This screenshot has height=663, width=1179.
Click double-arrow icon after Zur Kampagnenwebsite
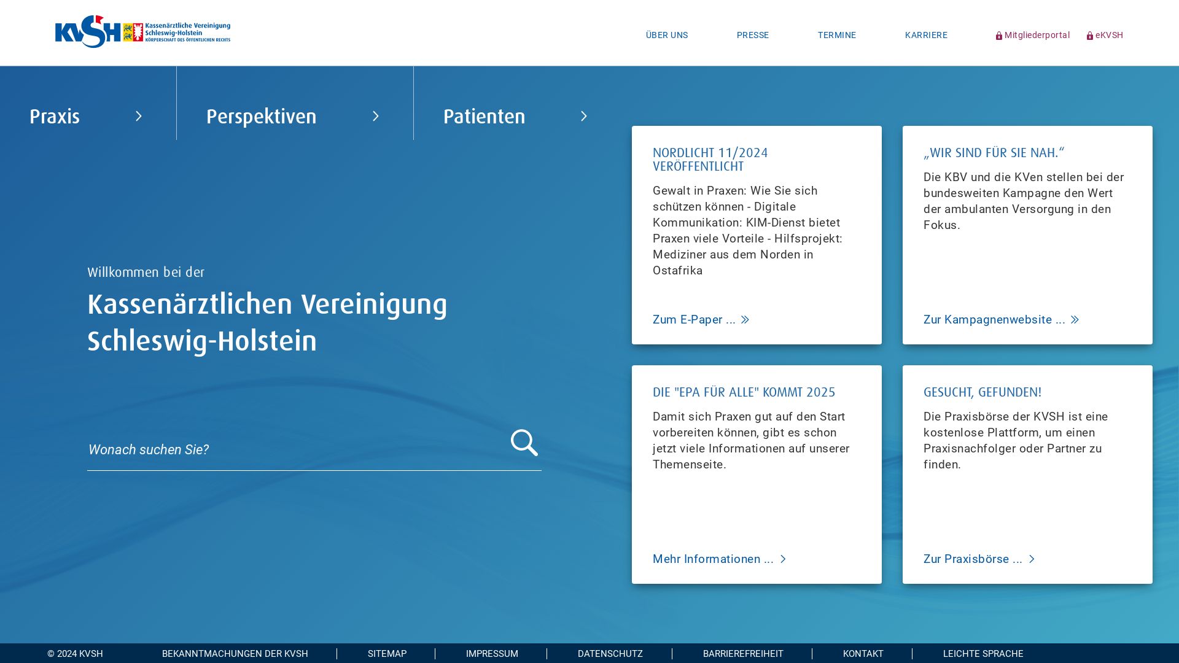1075,320
